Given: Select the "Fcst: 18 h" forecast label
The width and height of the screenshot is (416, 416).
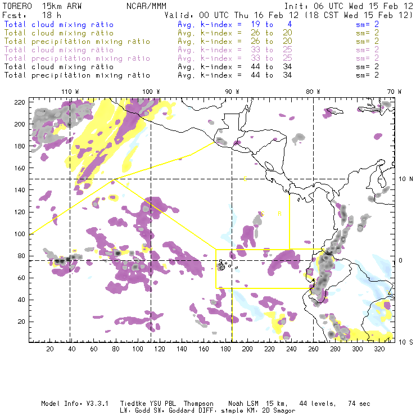Looking at the screenshot, I should (32, 15).
